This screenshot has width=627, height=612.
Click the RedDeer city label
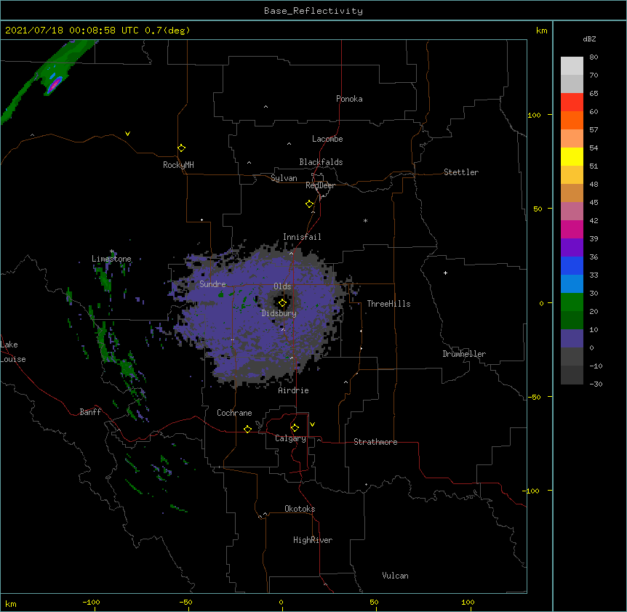pyautogui.click(x=320, y=185)
